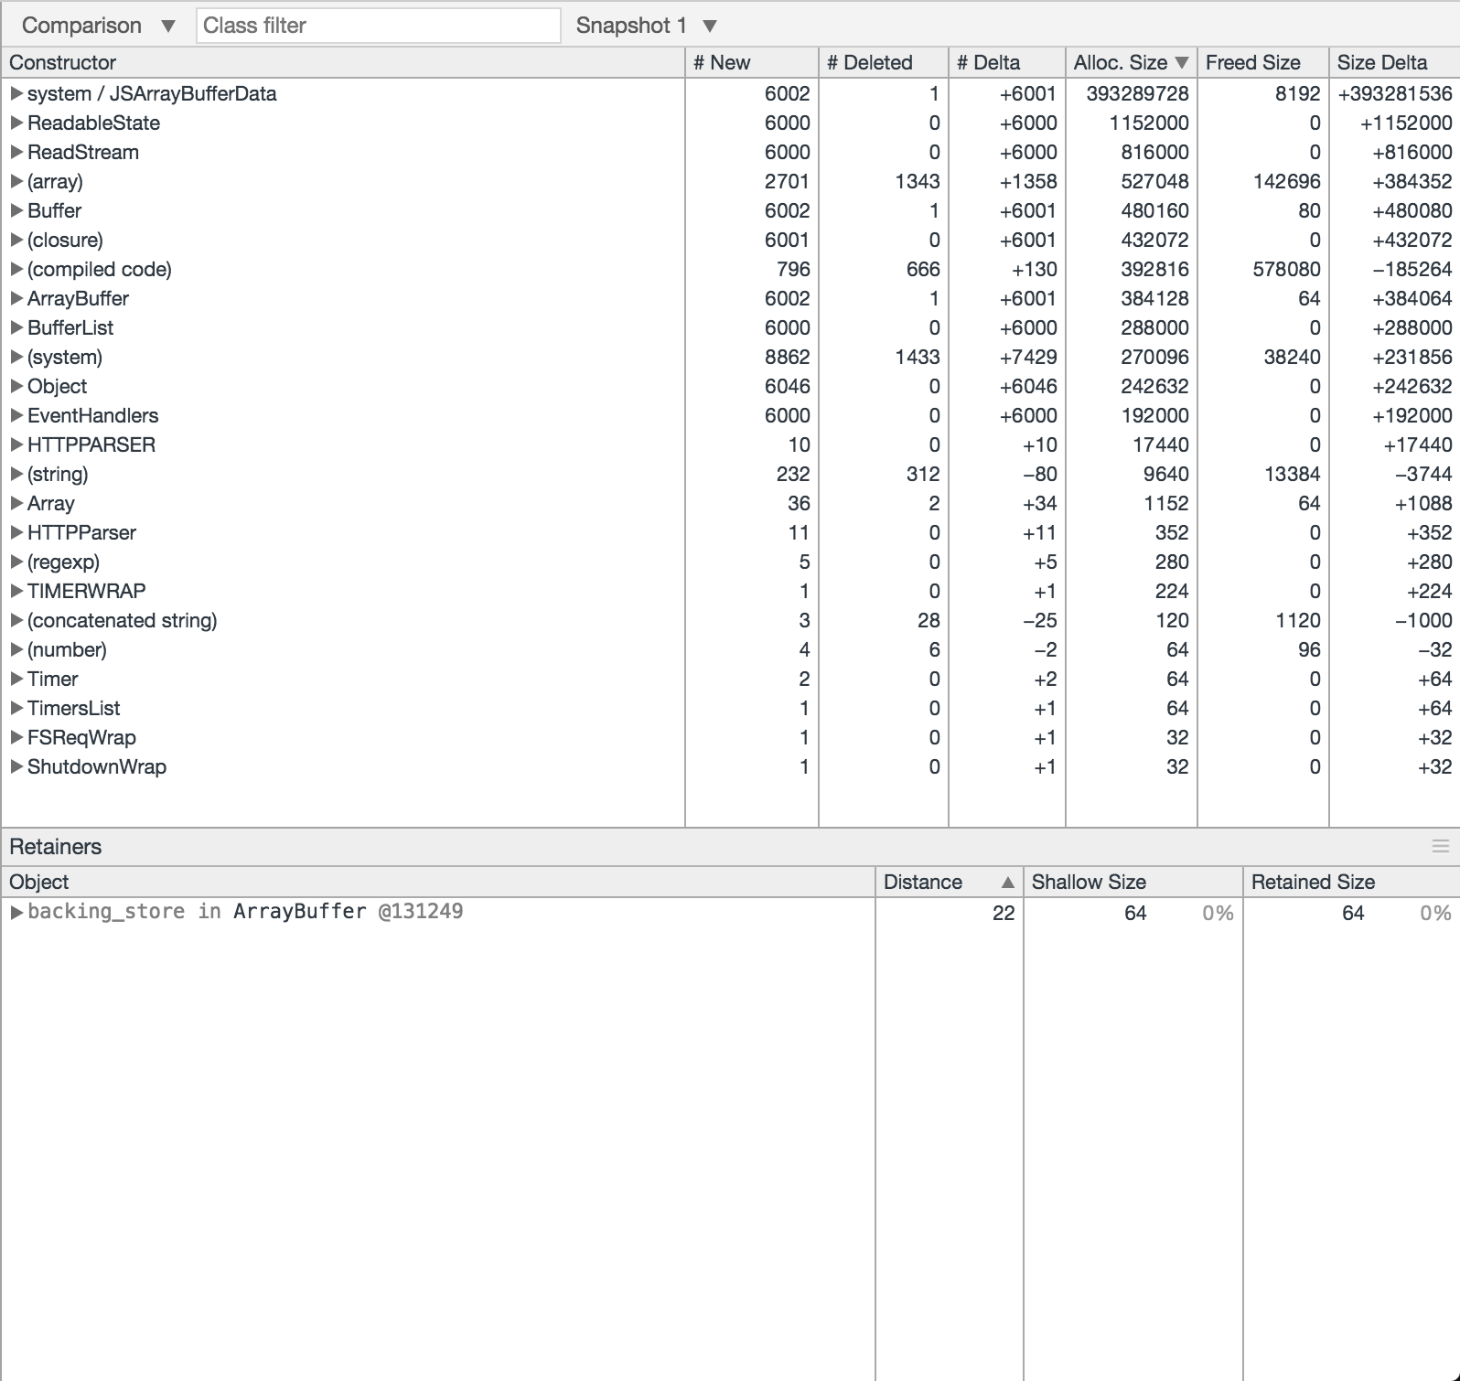Expand the TimersList row

tap(16, 708)
